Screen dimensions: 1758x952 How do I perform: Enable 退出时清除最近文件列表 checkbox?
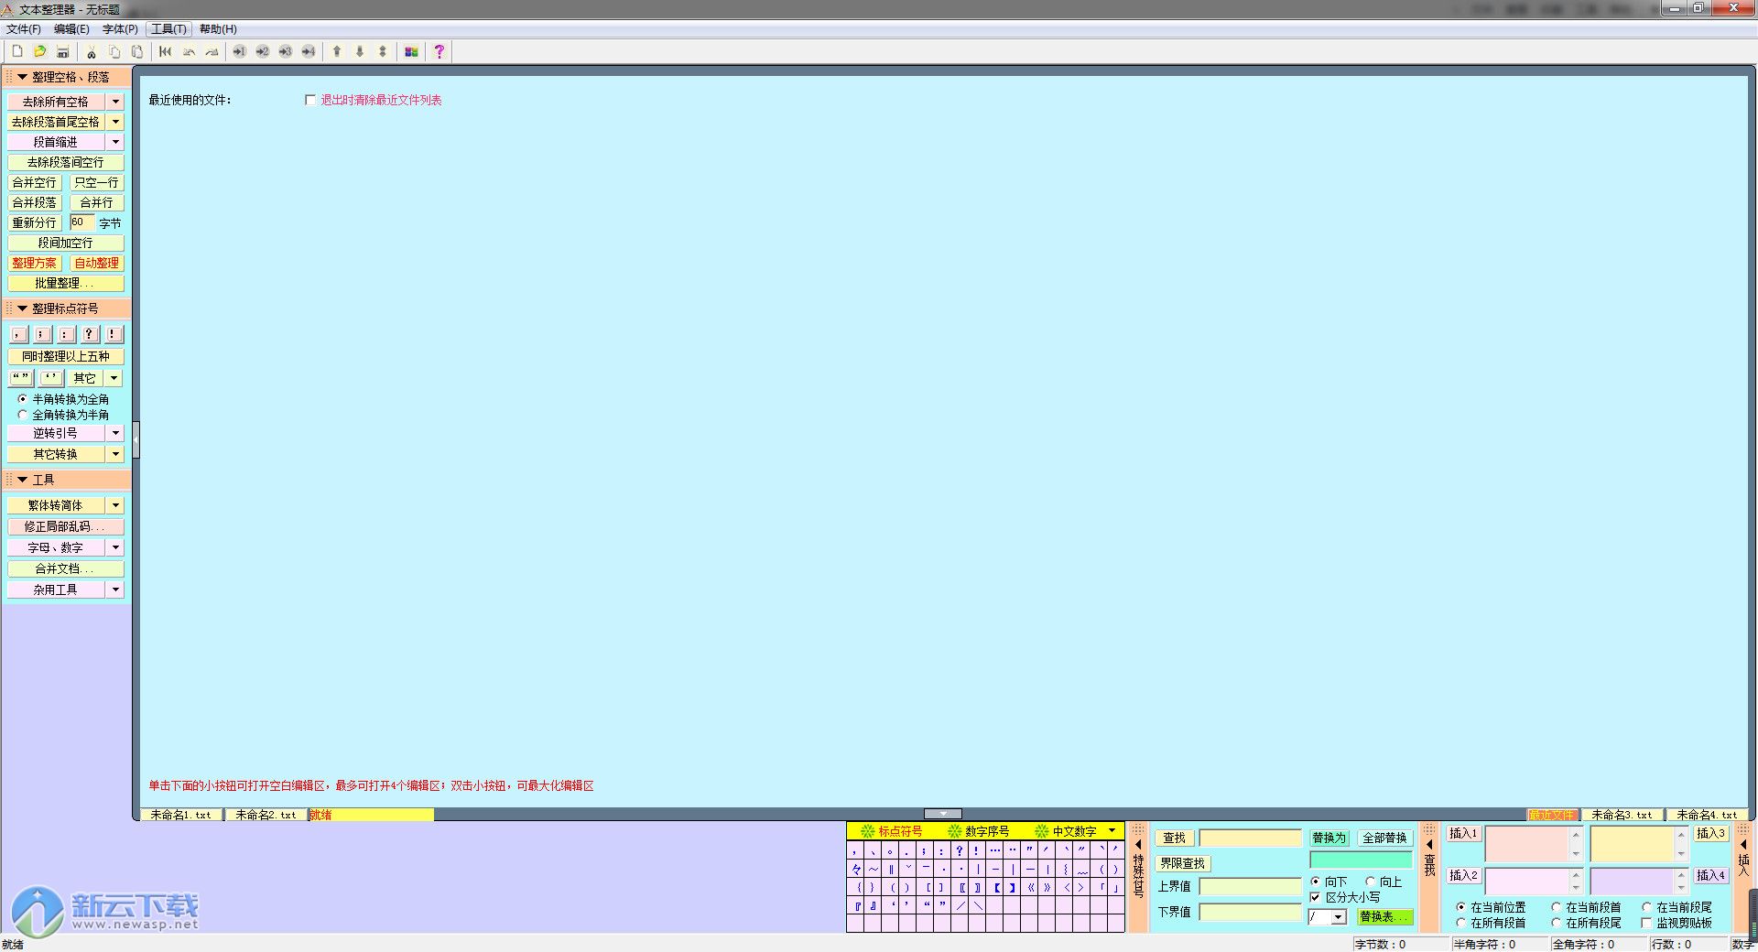pyautogui.click(x=310, y=100)
